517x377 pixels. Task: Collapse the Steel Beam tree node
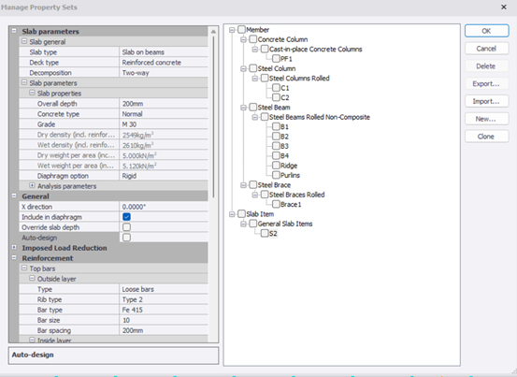point(243,108)
